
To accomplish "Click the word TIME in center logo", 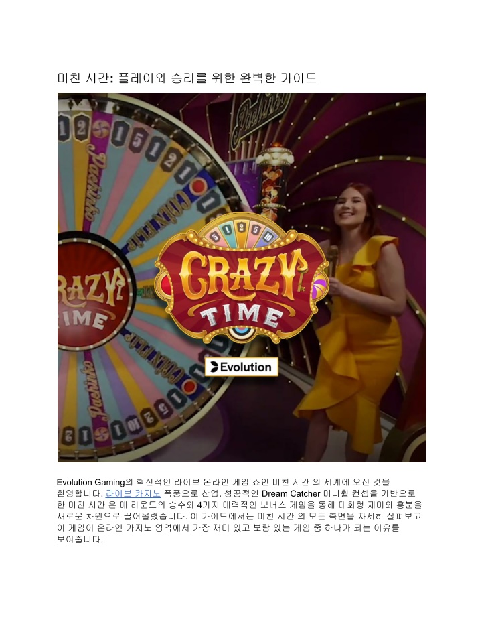I will coord(241,316).
